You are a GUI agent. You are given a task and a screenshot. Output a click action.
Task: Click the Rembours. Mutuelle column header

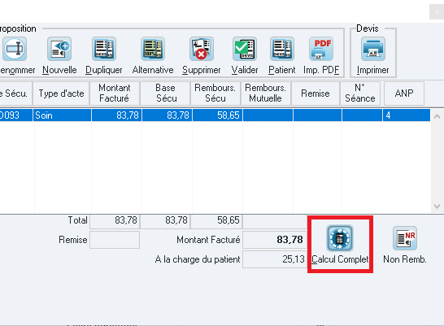point(266,93)
